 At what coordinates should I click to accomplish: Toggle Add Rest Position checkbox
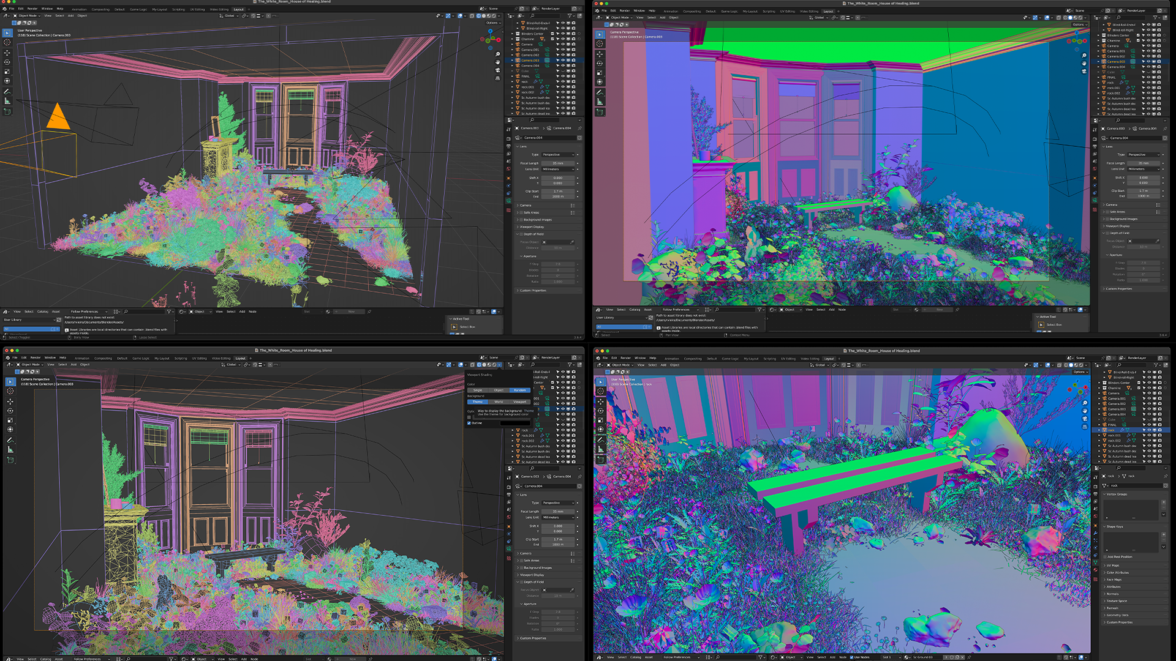pyautogui.click(x=1105, y=557)
